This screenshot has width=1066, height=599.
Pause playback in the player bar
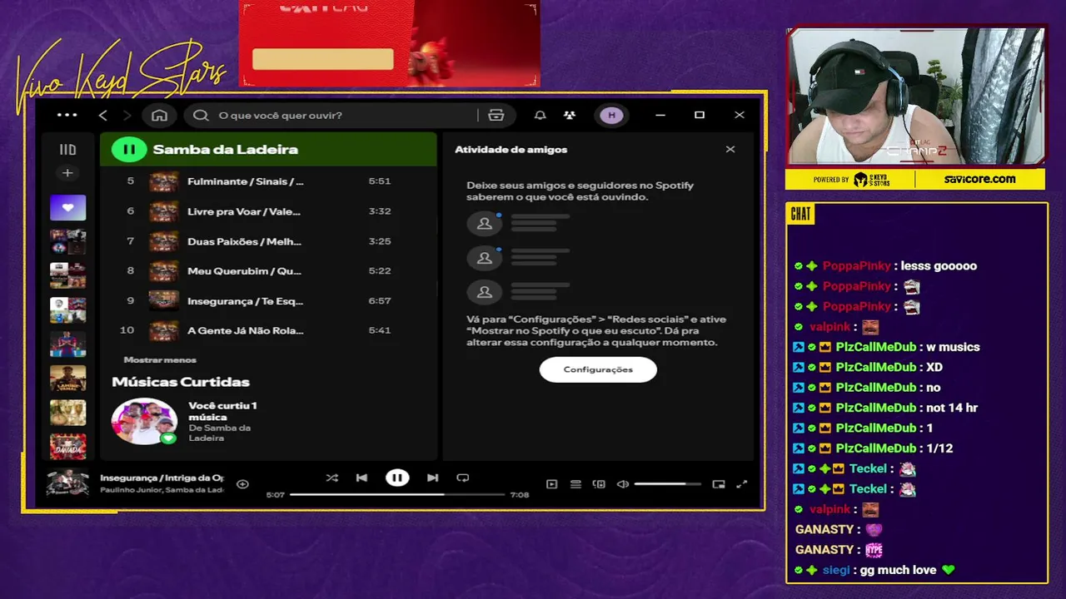(397, 478)
